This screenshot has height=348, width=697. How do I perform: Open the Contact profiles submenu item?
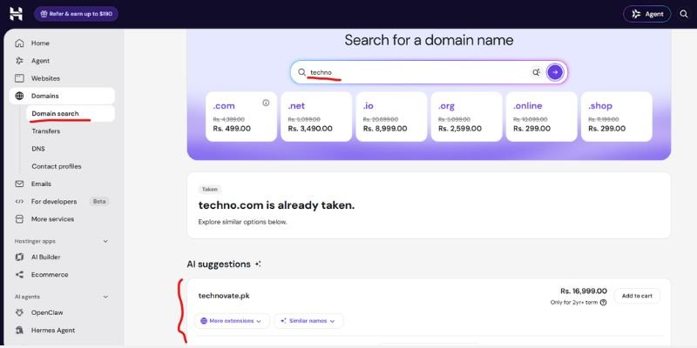(x=57, y=166)
